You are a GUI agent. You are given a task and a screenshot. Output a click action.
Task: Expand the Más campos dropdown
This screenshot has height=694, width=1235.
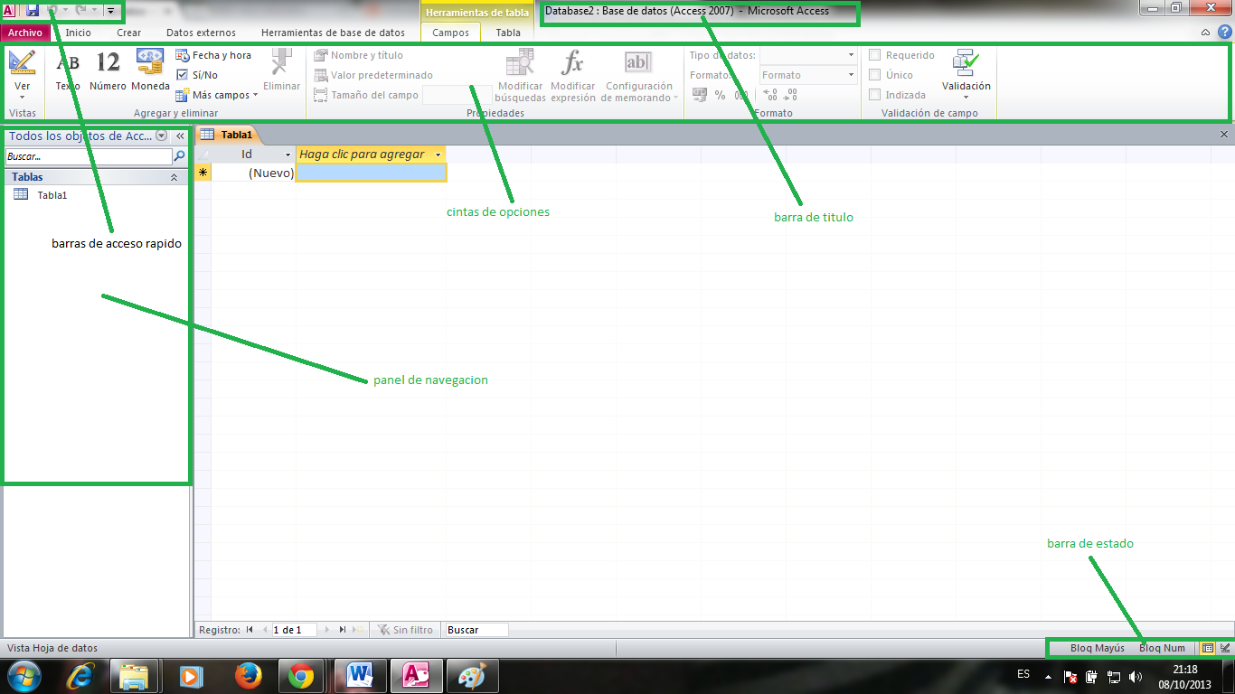pos(217,95)
